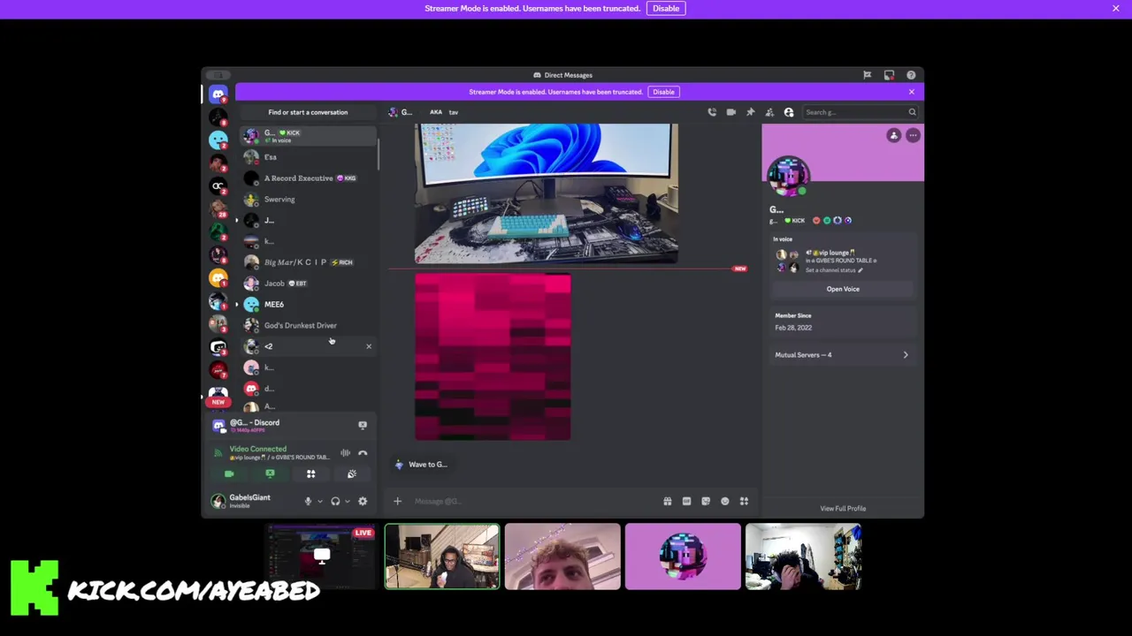Disable Streamer Mode in top page banner
The image size is (1132, 636).
(x=666, y=8)
